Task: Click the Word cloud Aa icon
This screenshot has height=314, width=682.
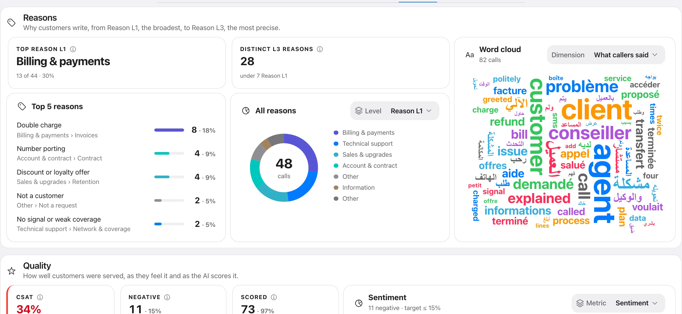Action: coord(470,55)
